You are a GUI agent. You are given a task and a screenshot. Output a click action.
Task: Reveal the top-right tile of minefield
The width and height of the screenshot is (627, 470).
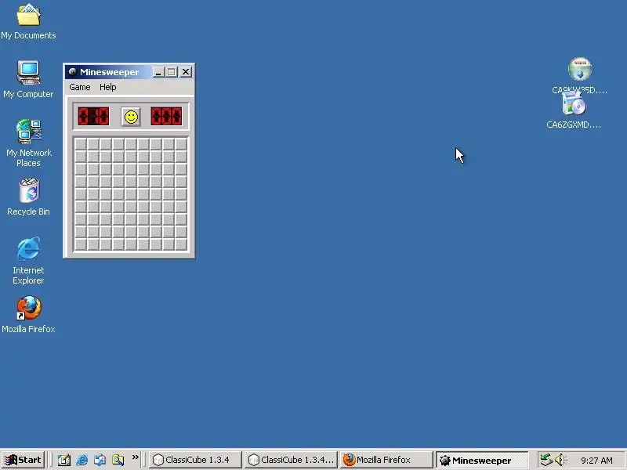(x=181, y=144)
